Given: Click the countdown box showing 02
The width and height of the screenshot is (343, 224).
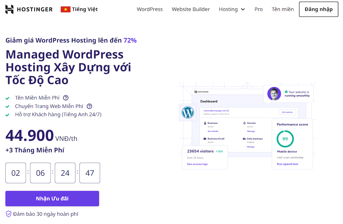Looking at the screenshot, I should [x=16, y=173].
